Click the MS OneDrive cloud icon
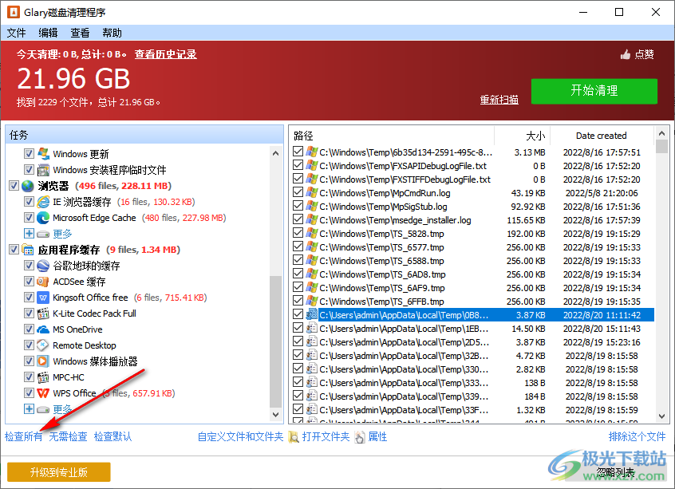 point(41,329)
